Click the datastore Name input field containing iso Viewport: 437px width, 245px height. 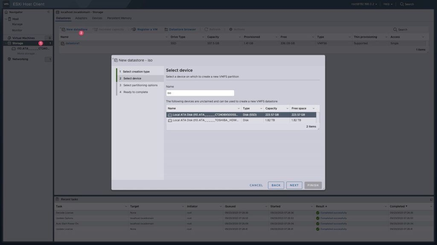[200, 93]
